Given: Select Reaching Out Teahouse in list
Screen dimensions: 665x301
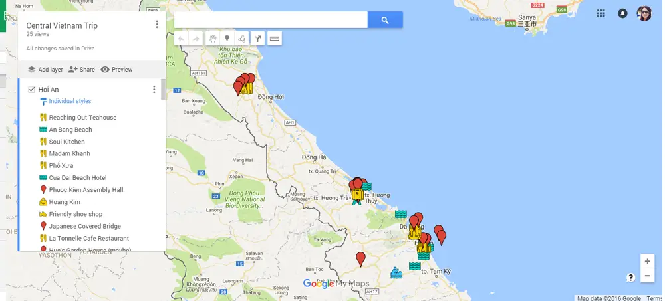Looking at the screenshot, I should pyautogui.click(x=82, y=118).
